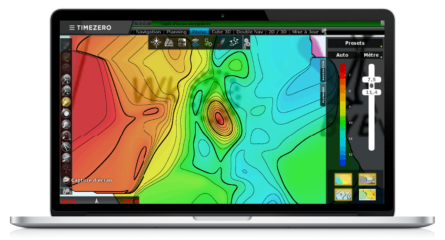
Task: Open the TIMEZERO hamburger menu
Action: [x=72, y=28]
